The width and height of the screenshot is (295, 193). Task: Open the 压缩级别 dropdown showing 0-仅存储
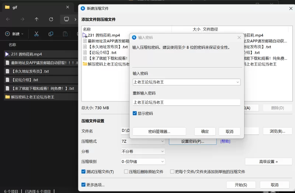point(143,161)
